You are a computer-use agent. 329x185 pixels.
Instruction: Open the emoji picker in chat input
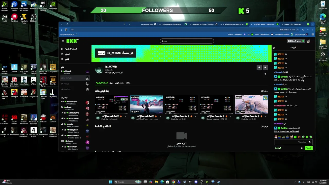[309, 142]
